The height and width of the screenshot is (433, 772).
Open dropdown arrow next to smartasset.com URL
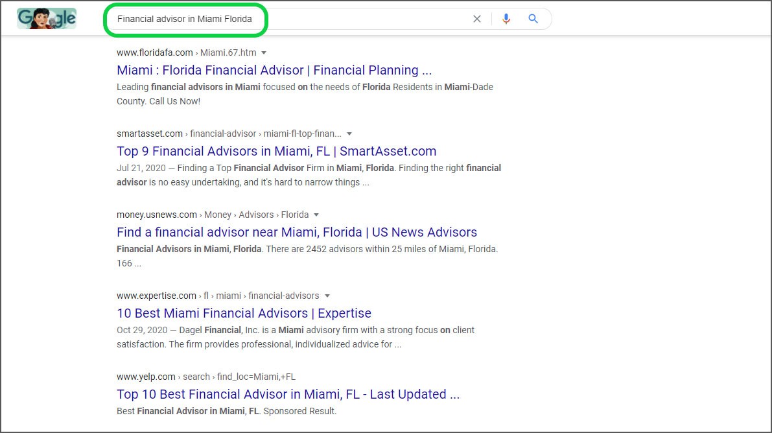click(x=349, y=134)
